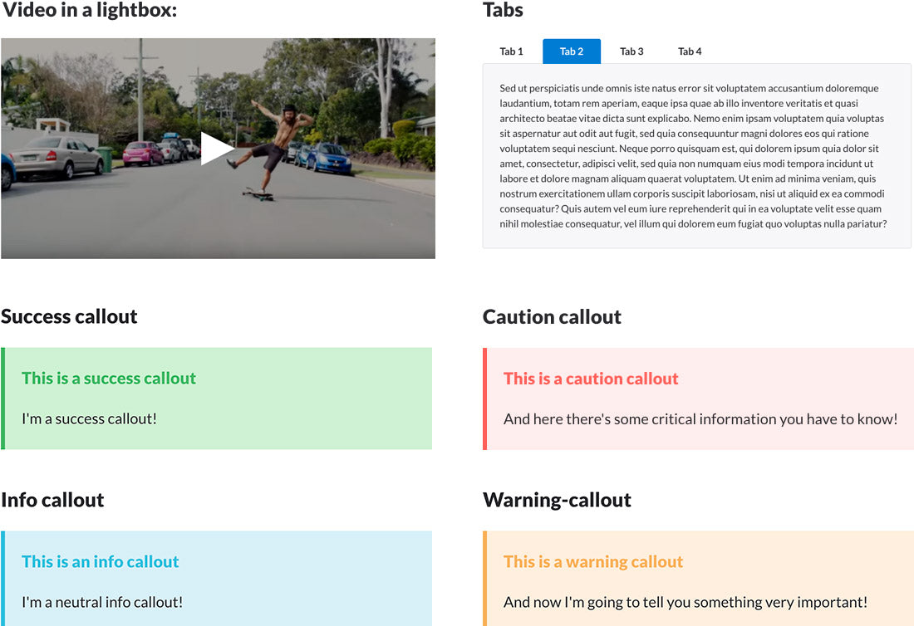
Task: Switch to Tab 4
Action: coord(690,51)
